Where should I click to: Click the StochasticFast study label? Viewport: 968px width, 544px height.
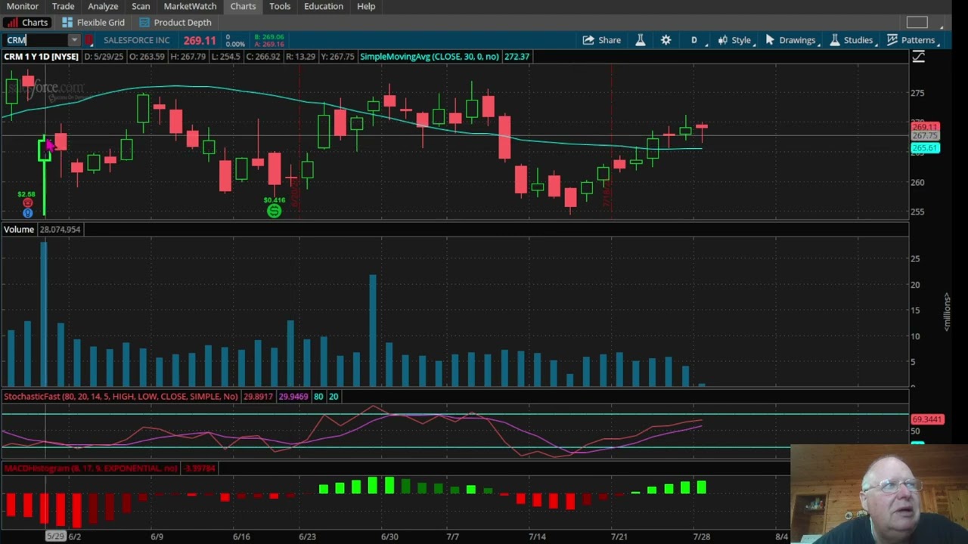click(x=121, y=397)
